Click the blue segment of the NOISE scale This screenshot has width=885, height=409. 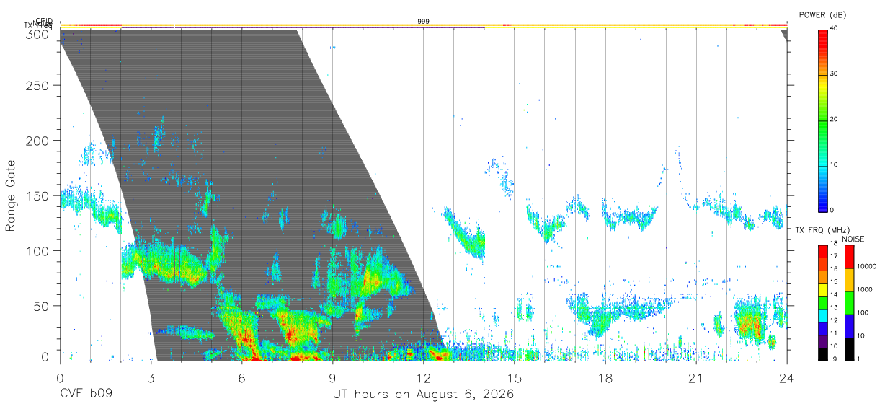click(849, 326)
